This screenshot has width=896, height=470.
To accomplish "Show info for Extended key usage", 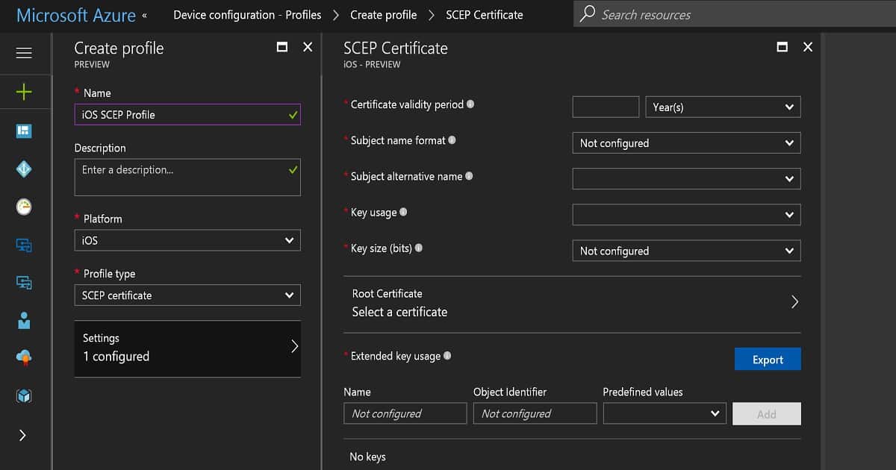I will [x=447, y=356].
